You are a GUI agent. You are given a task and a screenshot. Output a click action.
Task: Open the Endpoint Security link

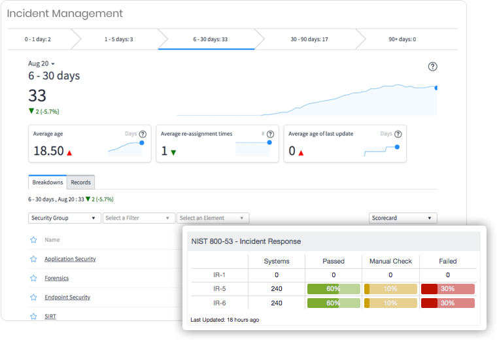(67, 297)
